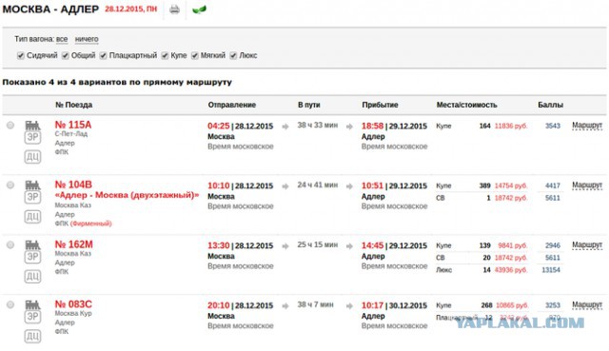609x351 pixels.
Task: Click ЭР badge in train 083С row
Action: click(32, 317)
